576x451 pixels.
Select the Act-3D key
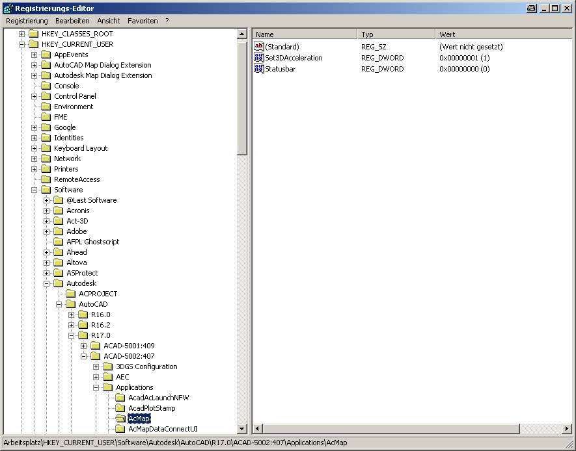[x=77, y=221]
